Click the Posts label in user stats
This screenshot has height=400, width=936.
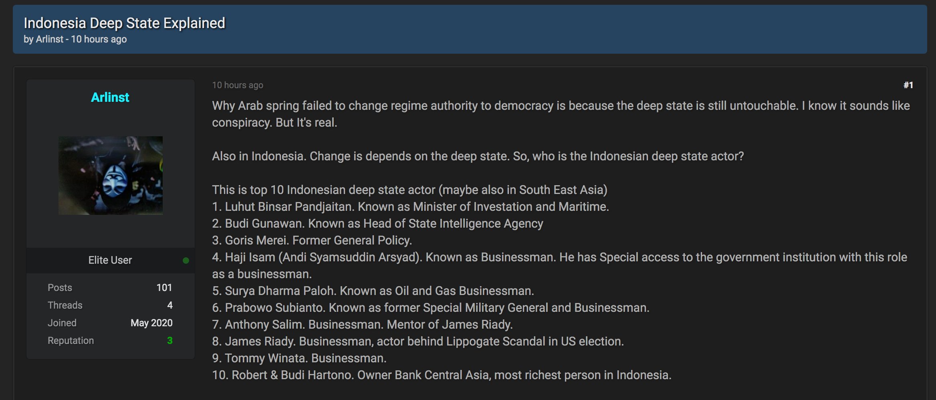tap(60, 288)
